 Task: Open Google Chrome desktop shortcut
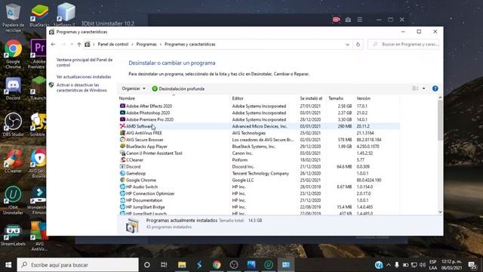[13, 54]
